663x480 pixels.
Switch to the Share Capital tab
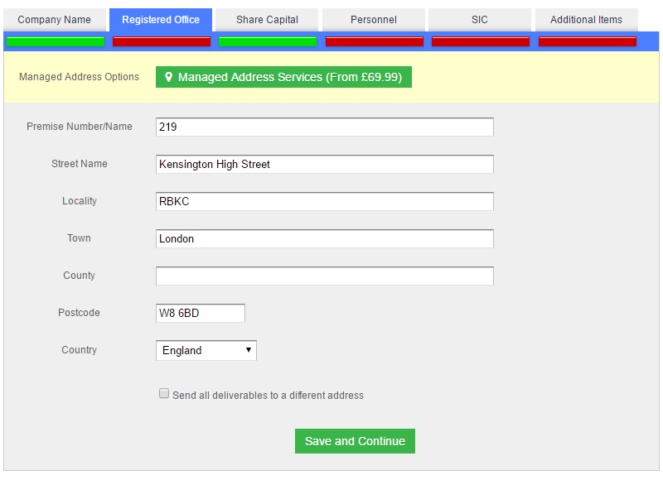pyautogui.click(x=267, y=20)
